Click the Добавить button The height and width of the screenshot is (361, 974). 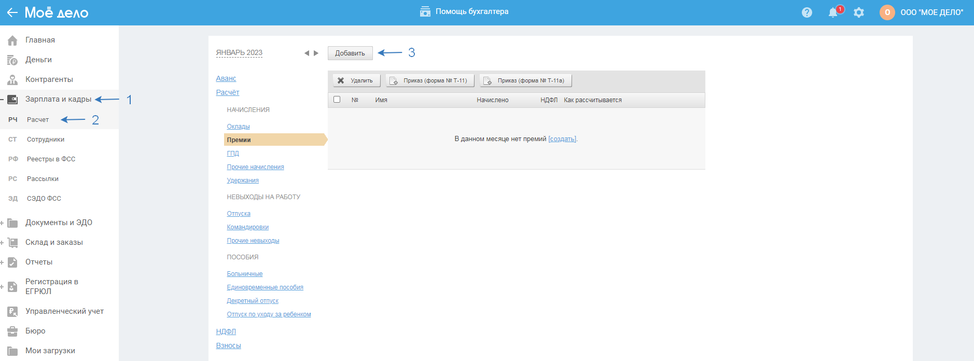click(x=350, y=53)
